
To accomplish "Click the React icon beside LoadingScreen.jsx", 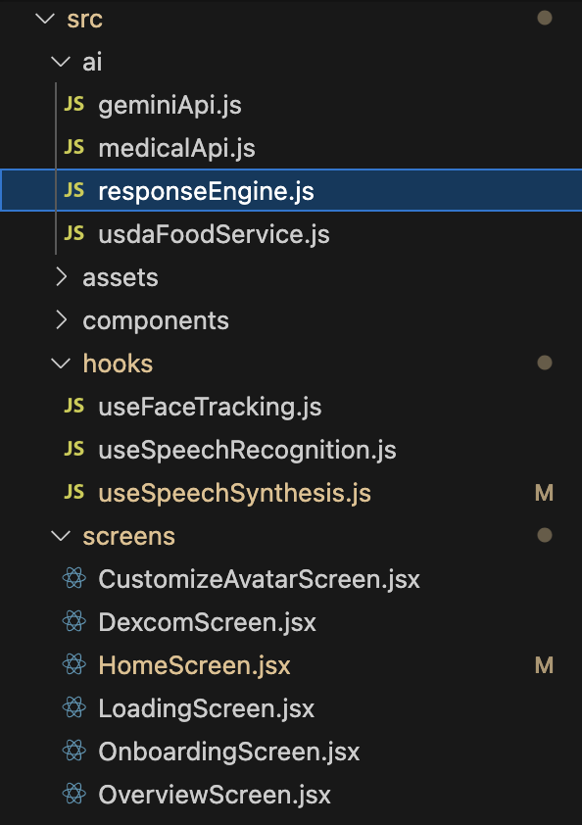I will (74, 707).
